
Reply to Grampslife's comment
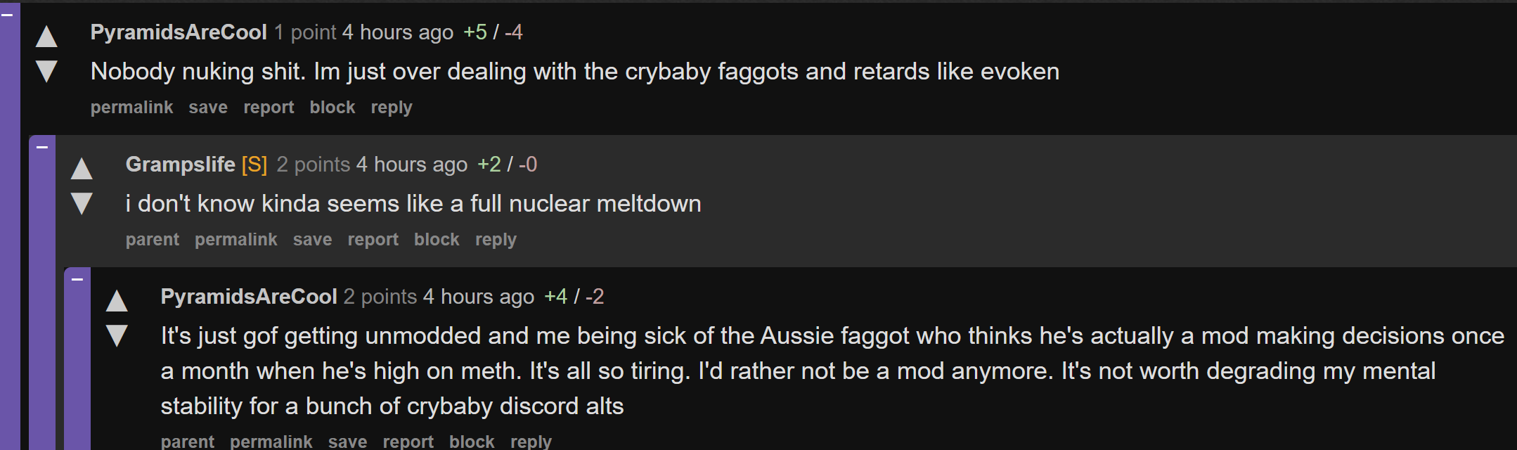pos(496,240)
